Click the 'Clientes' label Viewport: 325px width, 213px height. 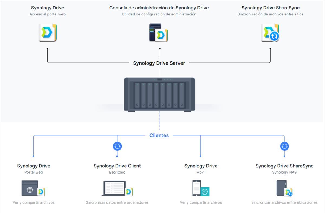pyautogui.click(x=159, y=135)
